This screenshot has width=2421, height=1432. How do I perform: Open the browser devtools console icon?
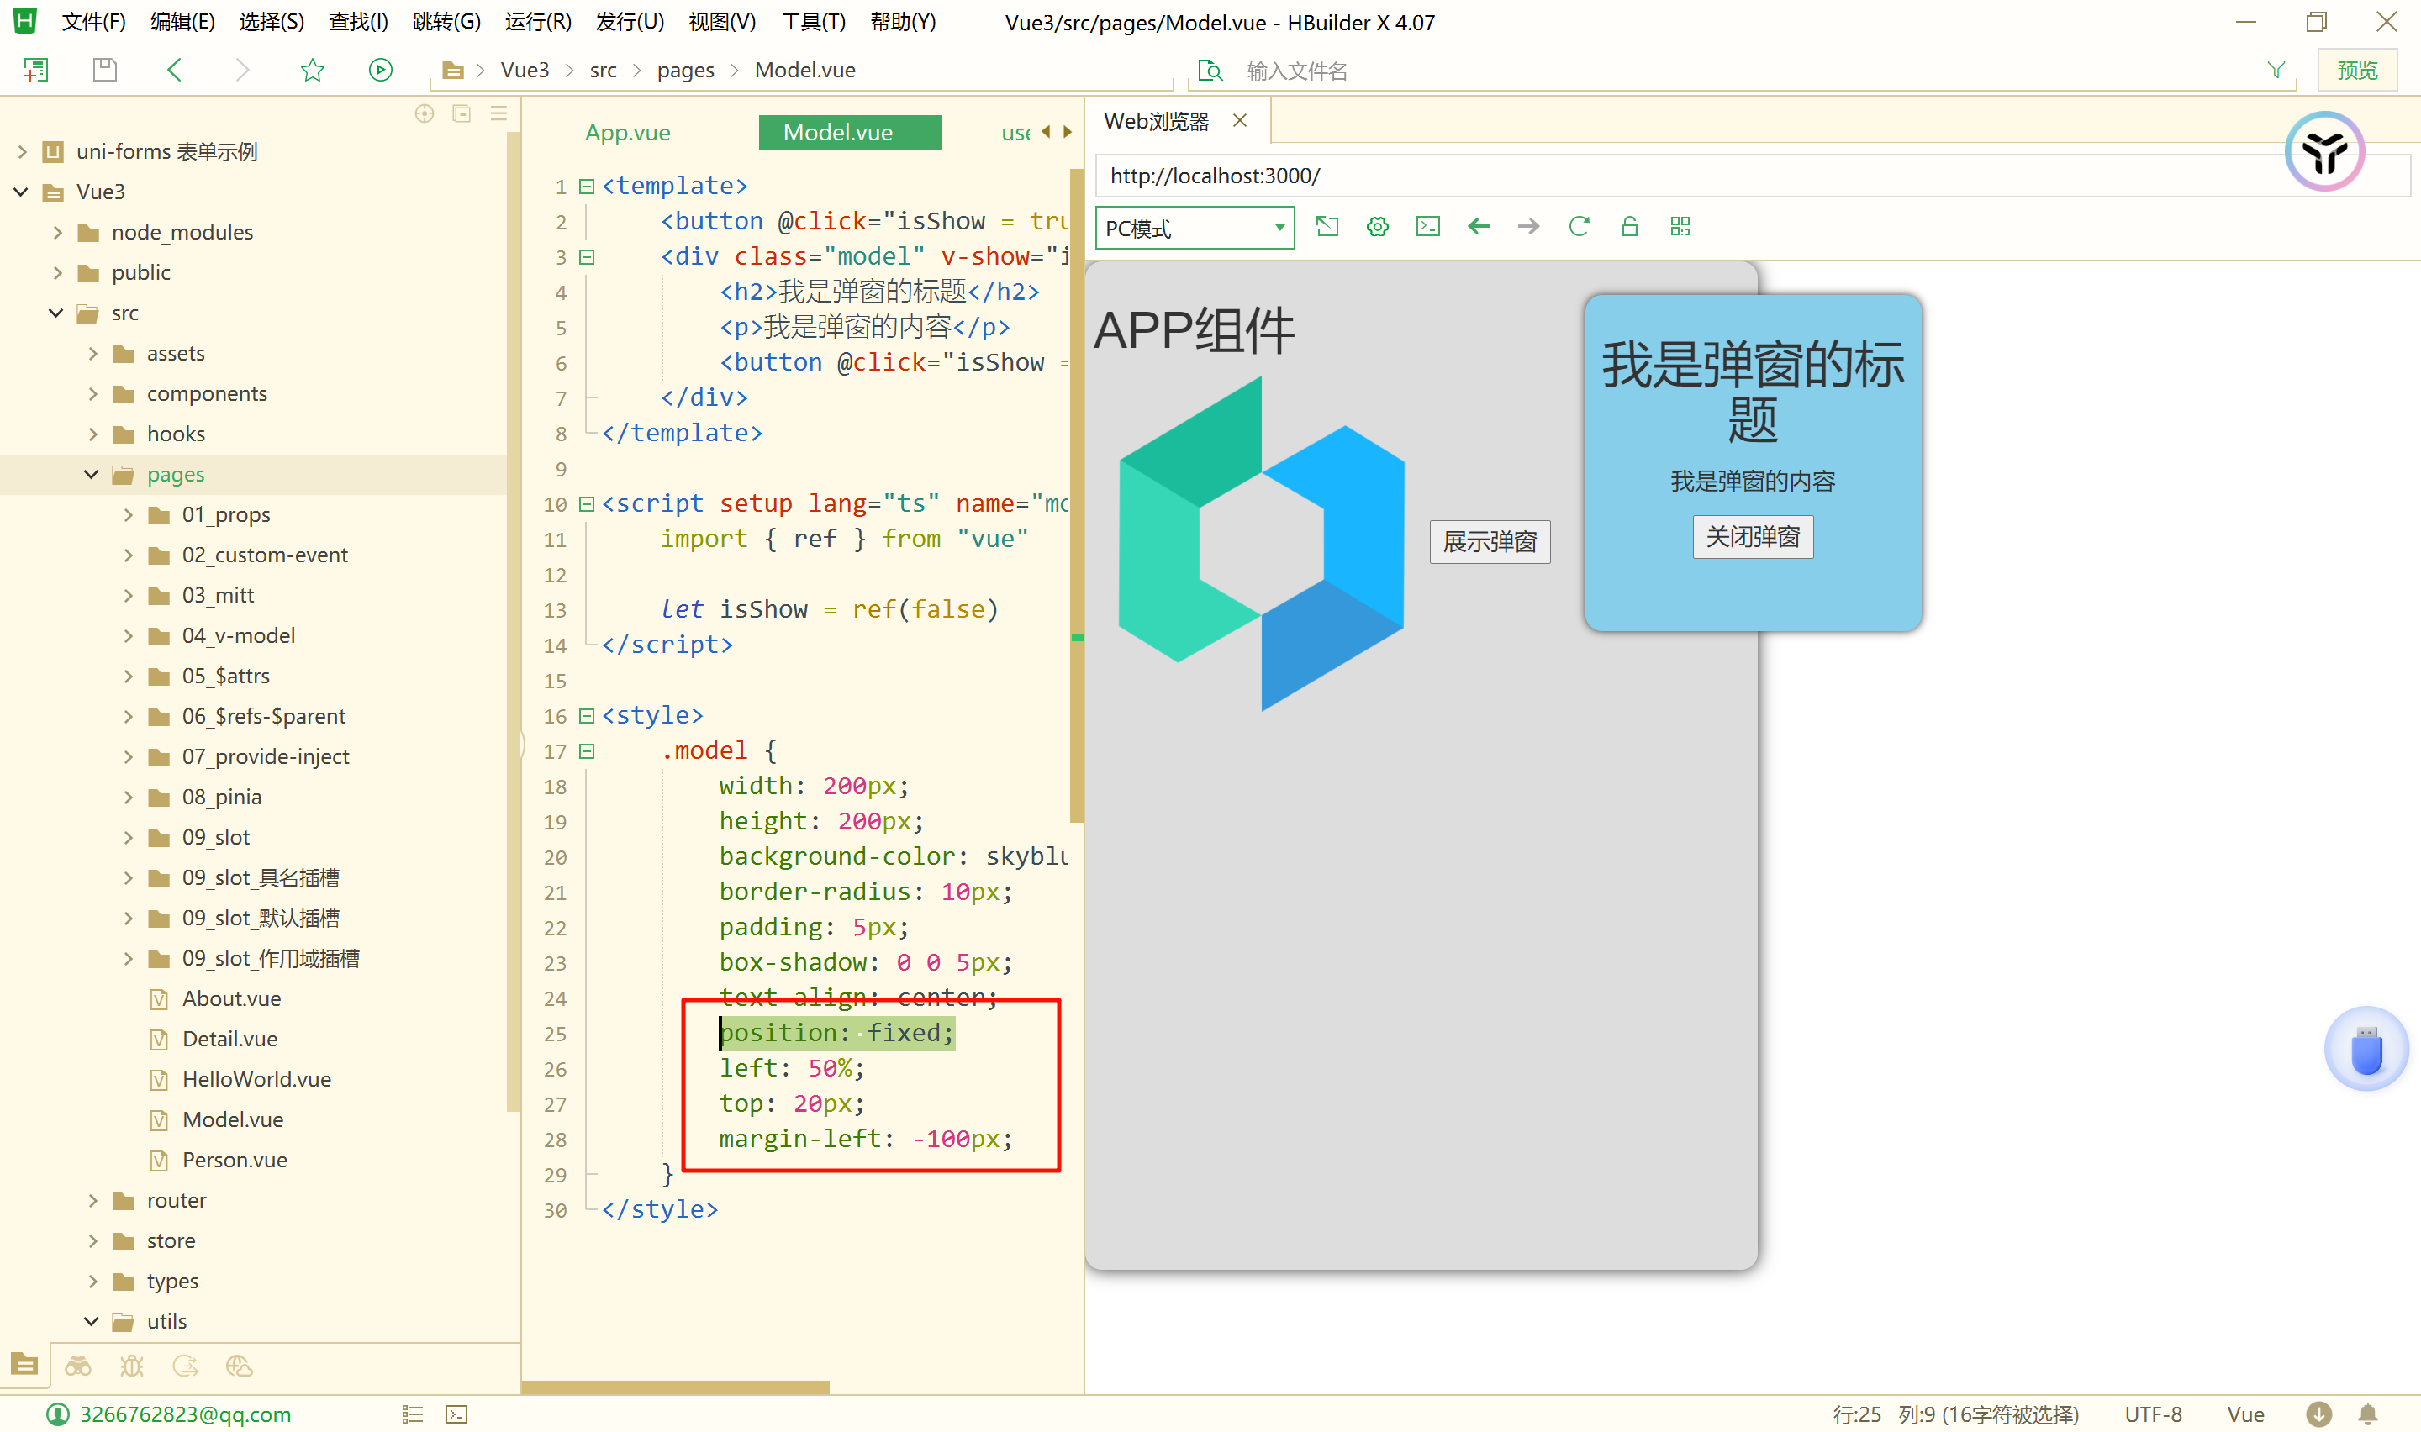coord(1427,227)
